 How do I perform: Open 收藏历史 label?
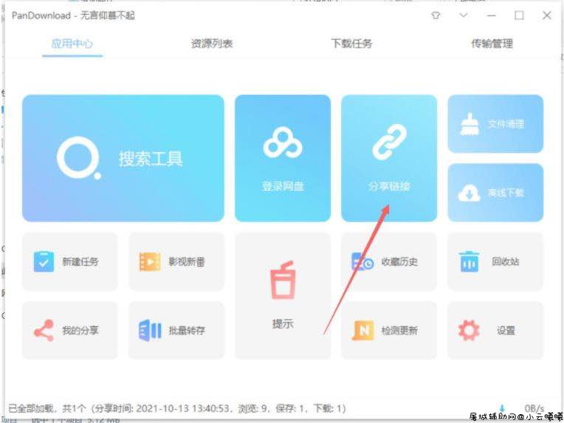tap(399, 261)
